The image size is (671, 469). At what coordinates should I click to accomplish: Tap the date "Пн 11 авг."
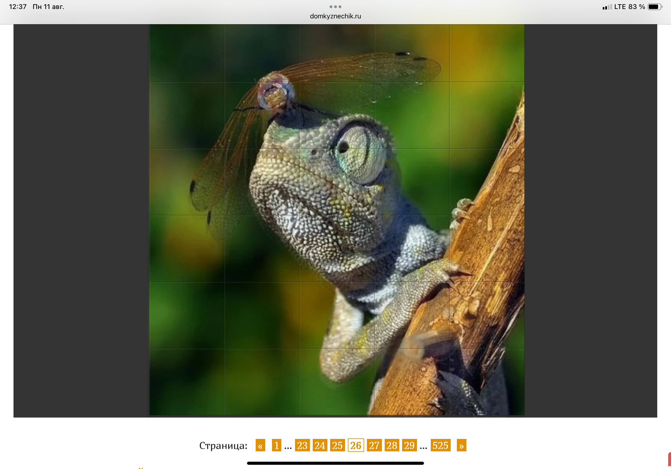pos(48,7)
